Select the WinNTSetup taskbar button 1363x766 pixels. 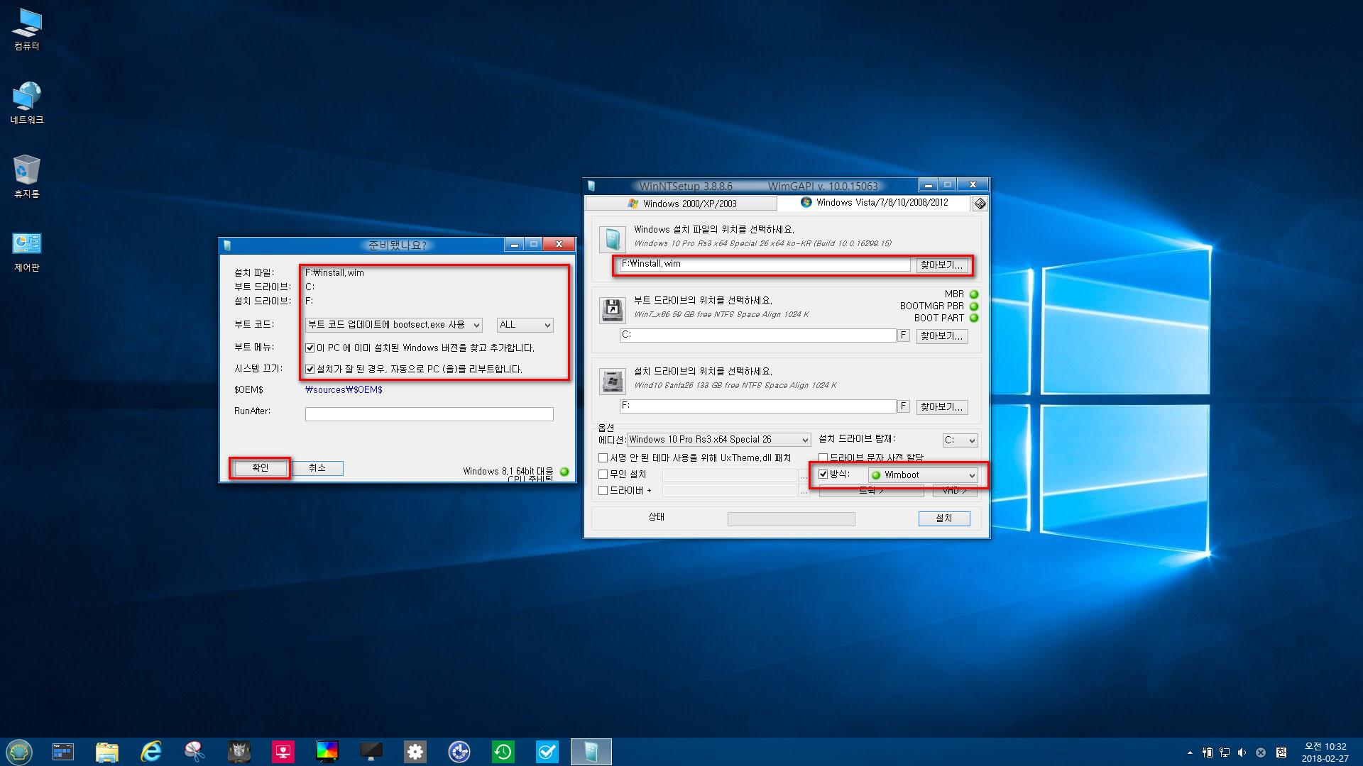coord(591,752)
